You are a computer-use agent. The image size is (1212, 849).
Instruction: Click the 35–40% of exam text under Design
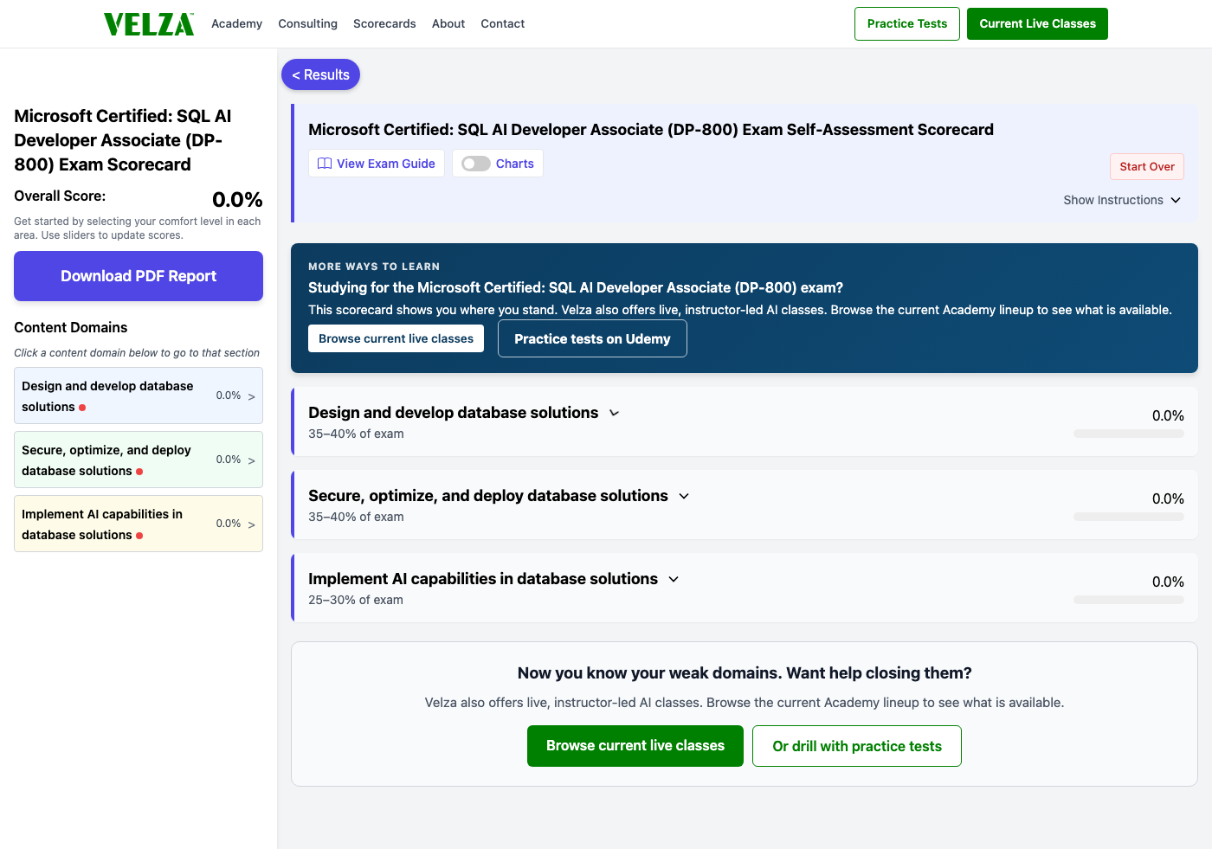coord(356,434)
